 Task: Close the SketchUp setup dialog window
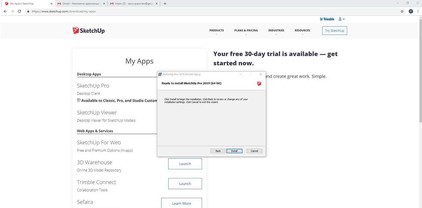coord(261,74)
